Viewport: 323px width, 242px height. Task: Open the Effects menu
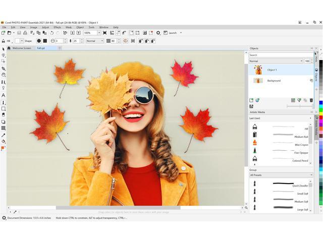coord(57,27)
